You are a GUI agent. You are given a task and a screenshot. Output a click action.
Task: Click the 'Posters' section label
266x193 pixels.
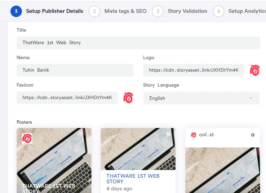[x=24, y=122]
